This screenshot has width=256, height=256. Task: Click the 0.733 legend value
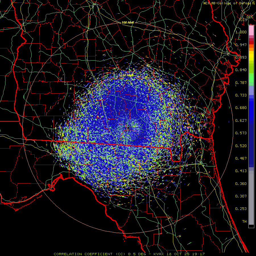241,95
